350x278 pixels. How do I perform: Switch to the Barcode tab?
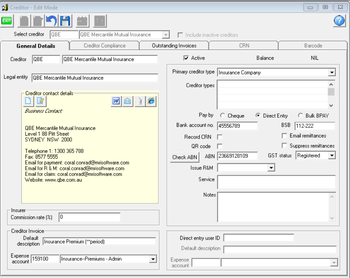point(313,46)
